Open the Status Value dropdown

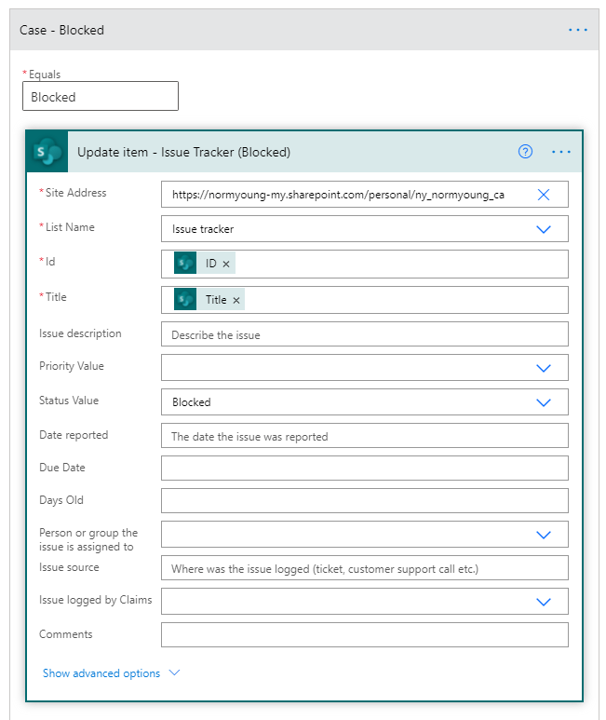(544, 402)
